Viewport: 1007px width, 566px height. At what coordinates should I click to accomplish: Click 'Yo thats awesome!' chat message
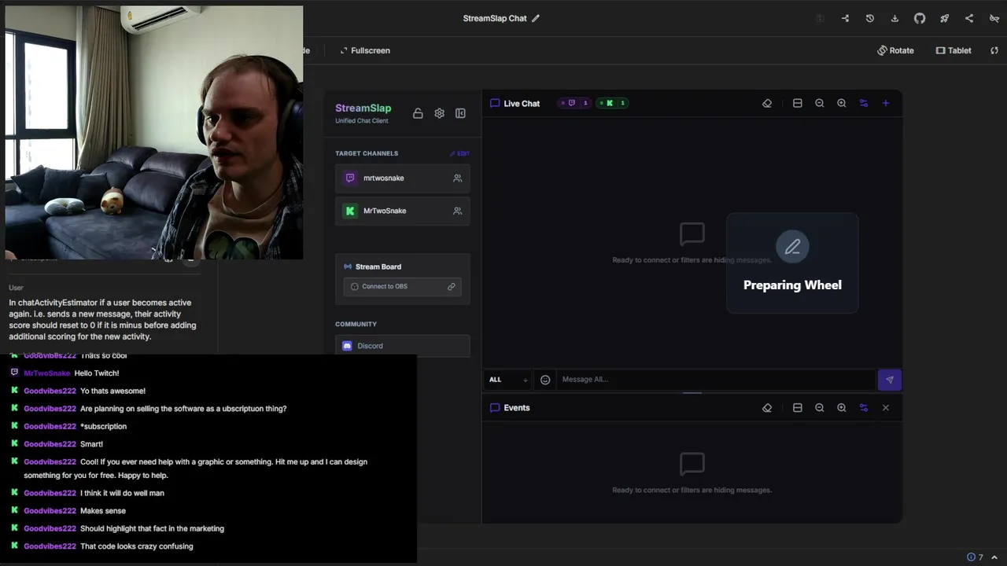(113, 391)
